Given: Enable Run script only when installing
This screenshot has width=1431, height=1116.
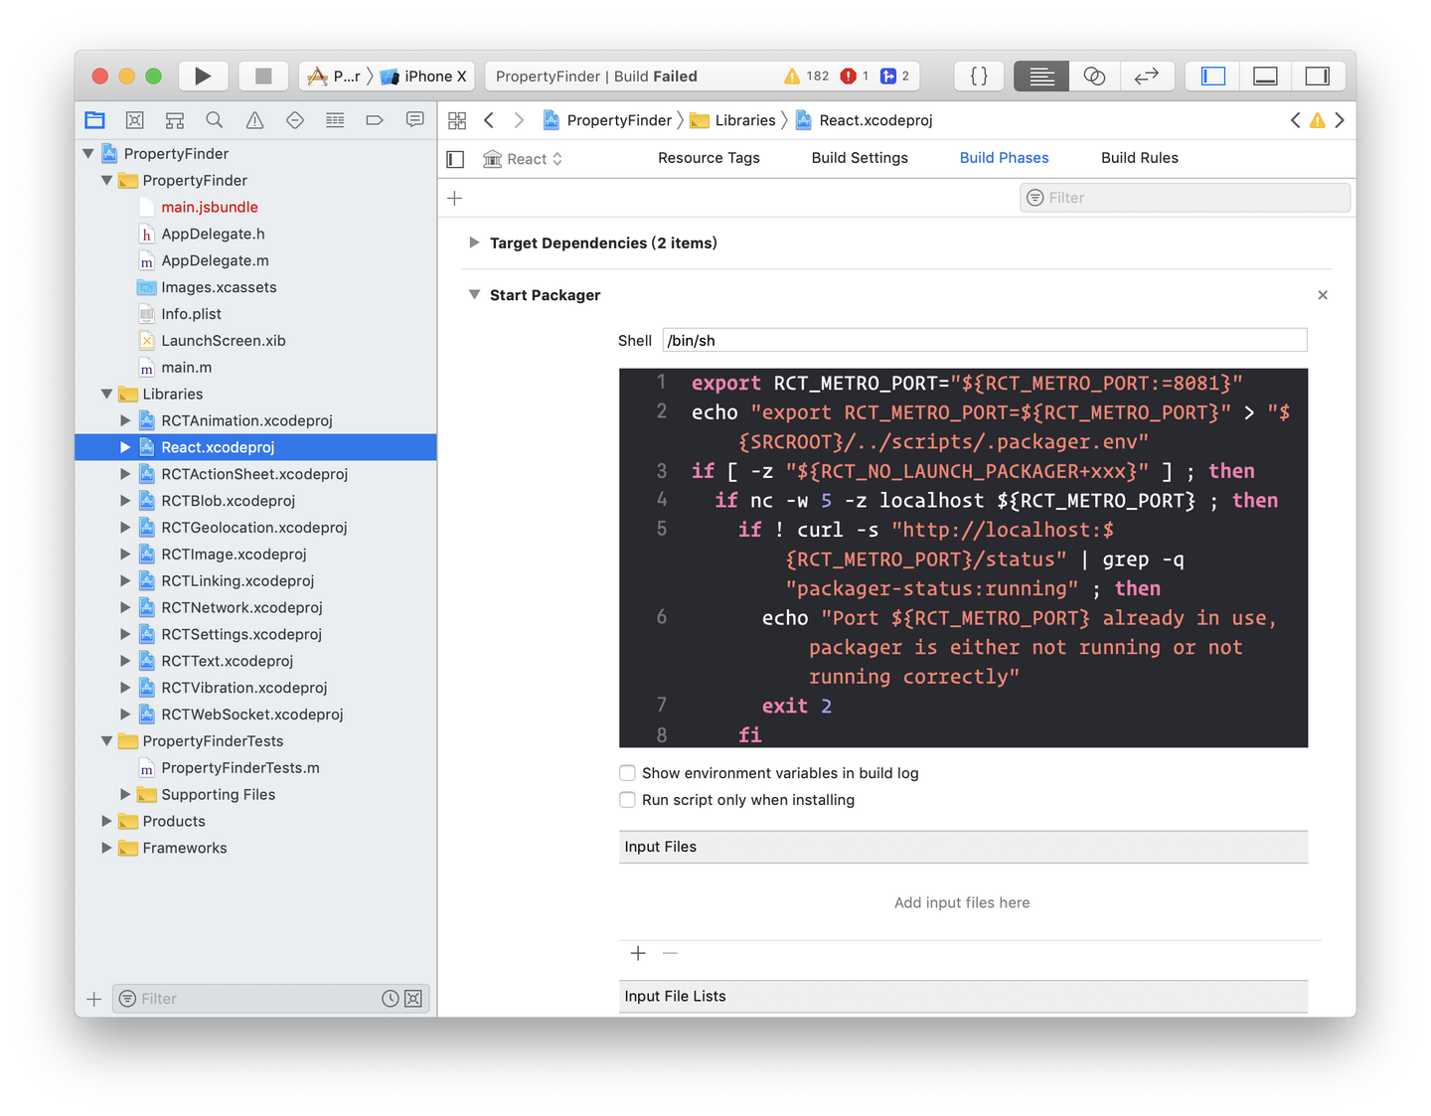Looking at the screenshot, I should [x=627, y=799].
